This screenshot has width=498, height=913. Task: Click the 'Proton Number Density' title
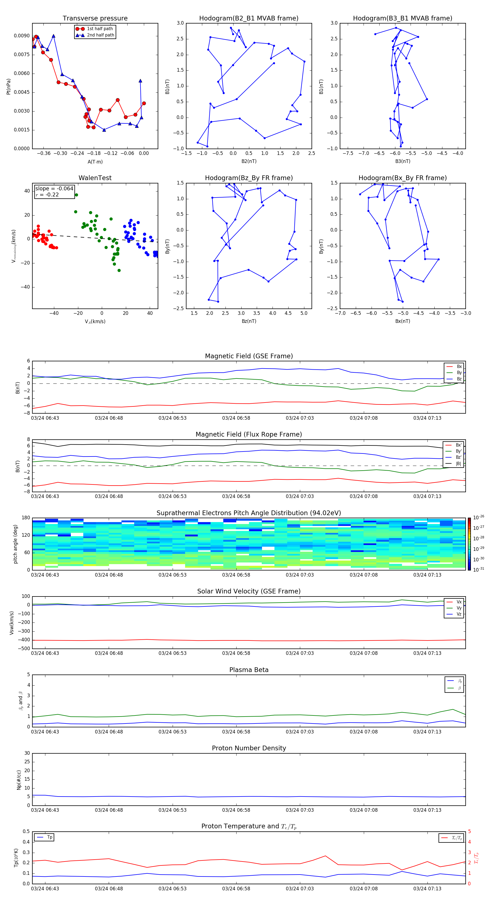[249, 748]
